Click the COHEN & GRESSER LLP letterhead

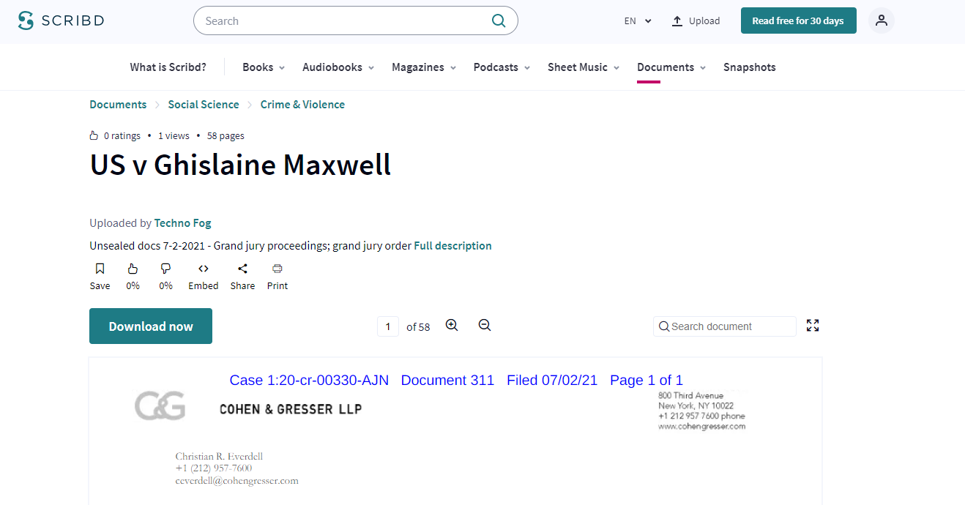click(x=291, y=409)
